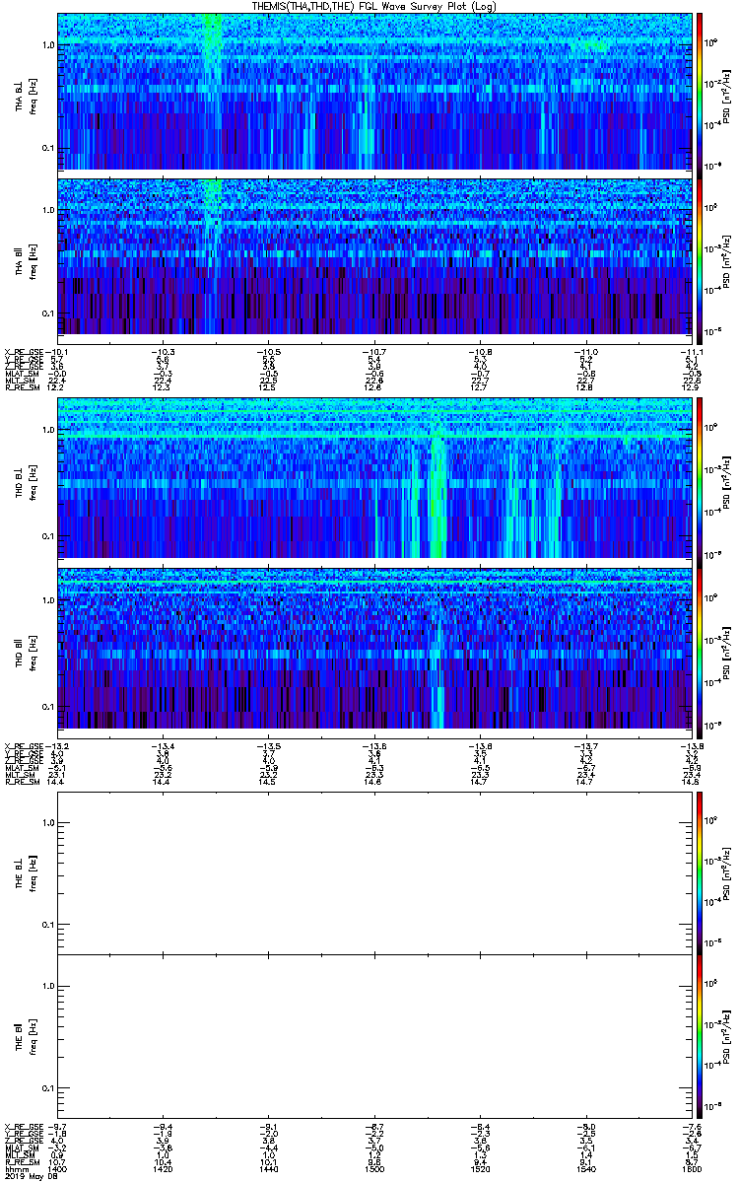Click the X_RE_GSE value -9.1 under THE
The width and height of the screenshot is (739, 1183).
pos(268,1128)
